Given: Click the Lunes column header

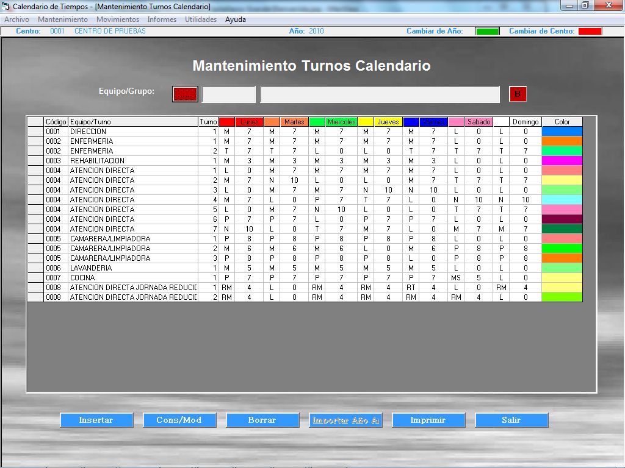Looking at the screenshot, I should click(x=249, y=122).
